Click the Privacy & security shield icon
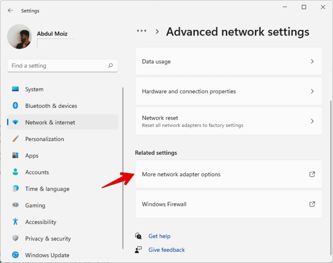The height and width of the screenshot is (263, 333). tap(16, 238)
